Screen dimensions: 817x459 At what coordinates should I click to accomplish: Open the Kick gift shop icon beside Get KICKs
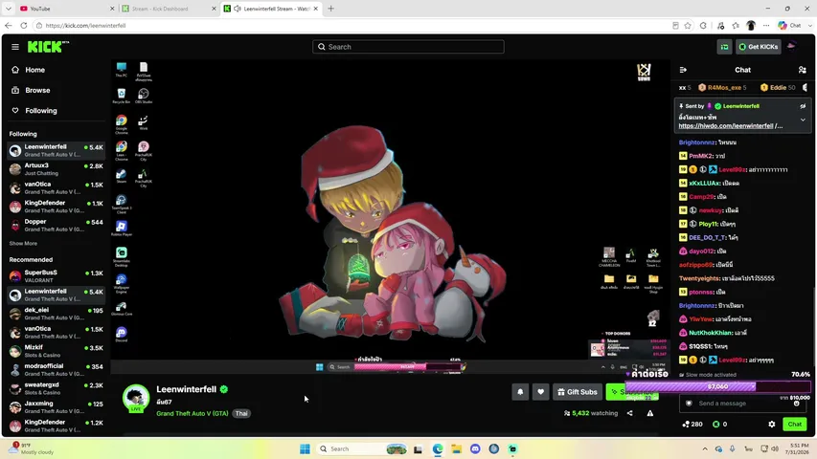click(x=724, y=47)
